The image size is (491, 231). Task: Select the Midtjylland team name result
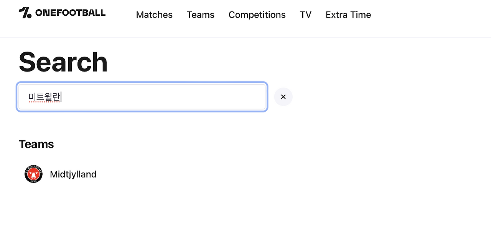pos(73,174)
